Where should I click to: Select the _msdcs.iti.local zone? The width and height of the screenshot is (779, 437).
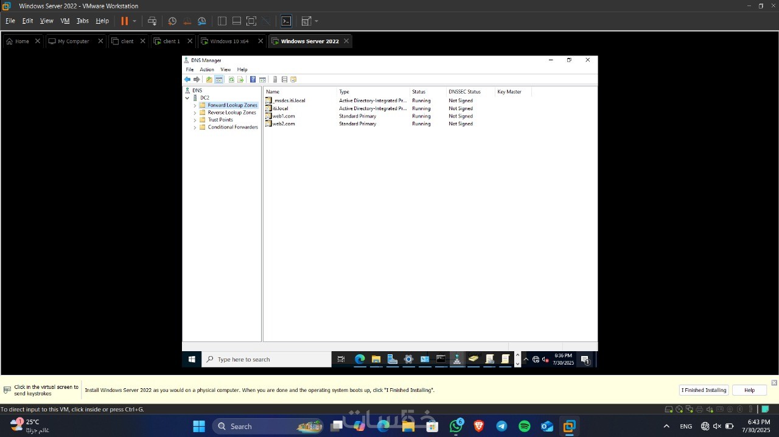click(289, 100)
